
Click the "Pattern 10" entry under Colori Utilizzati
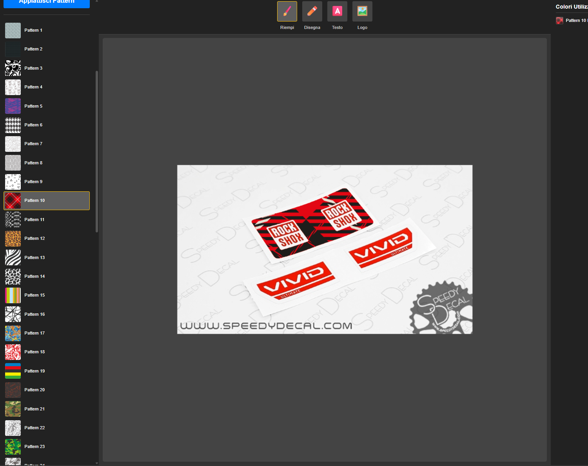click(x=576, y=20)
